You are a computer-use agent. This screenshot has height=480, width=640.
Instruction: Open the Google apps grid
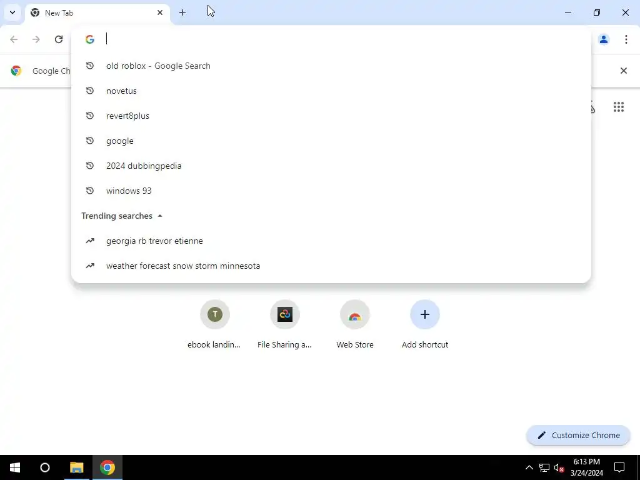pyautogui.click(x=618, y=107)
